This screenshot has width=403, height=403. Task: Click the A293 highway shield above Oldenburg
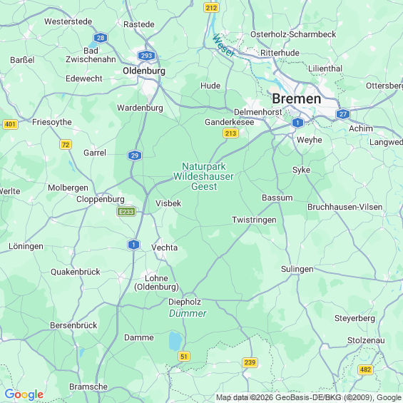146,56
